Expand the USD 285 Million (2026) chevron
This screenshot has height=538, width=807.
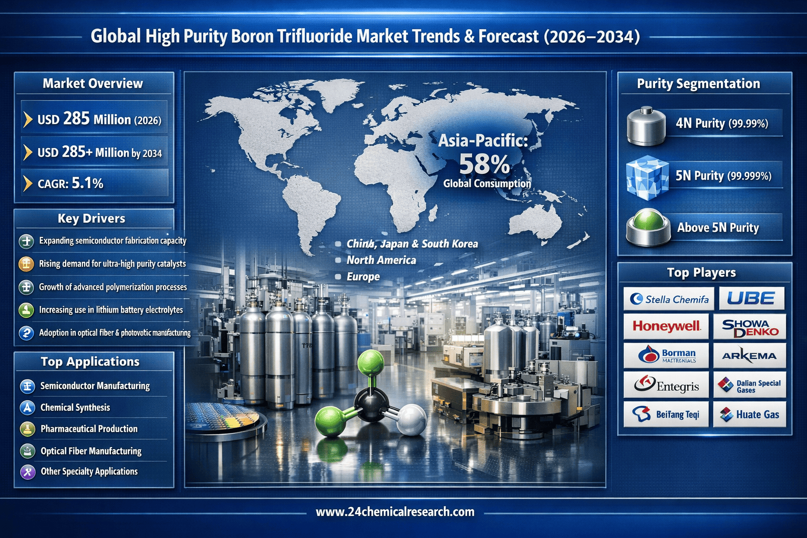coord(28,120)
